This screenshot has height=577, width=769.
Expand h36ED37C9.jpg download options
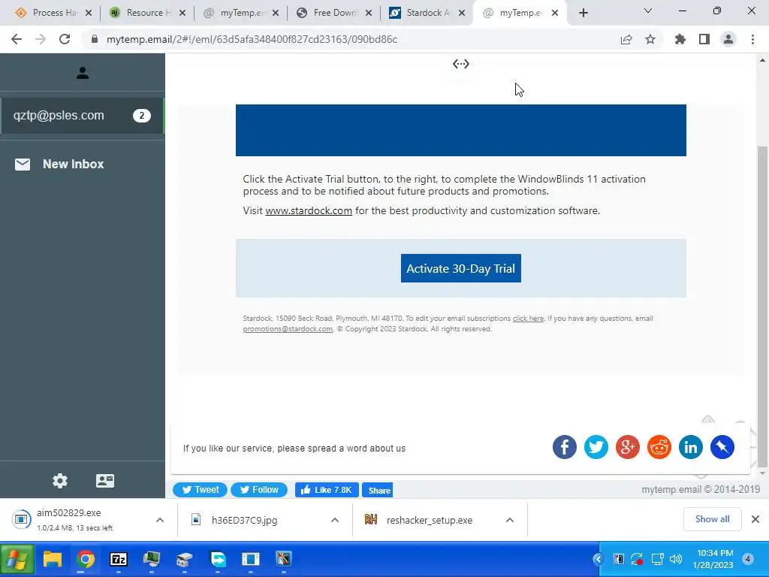pyautogui.click(x=334, y=520)
